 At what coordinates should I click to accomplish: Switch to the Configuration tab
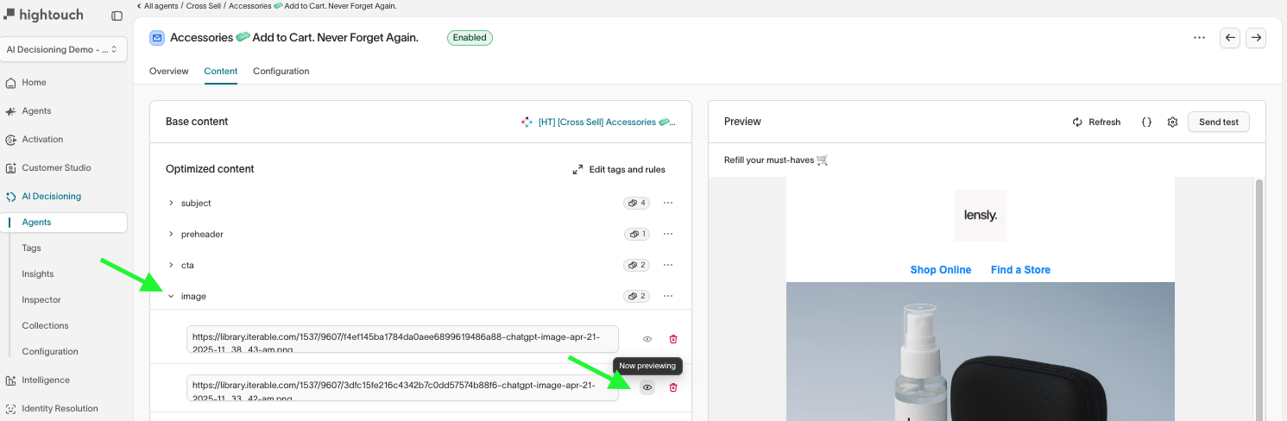(281, 72)
